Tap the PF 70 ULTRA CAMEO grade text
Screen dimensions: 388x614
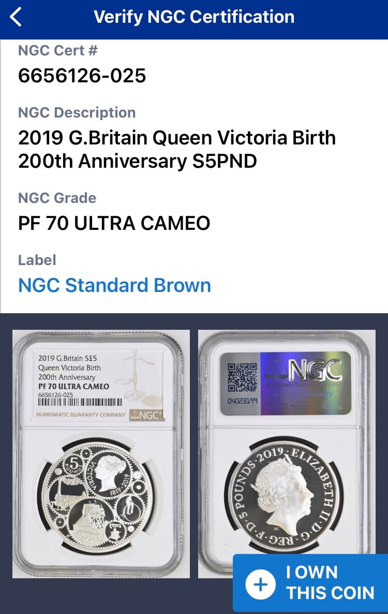point(114,223)
